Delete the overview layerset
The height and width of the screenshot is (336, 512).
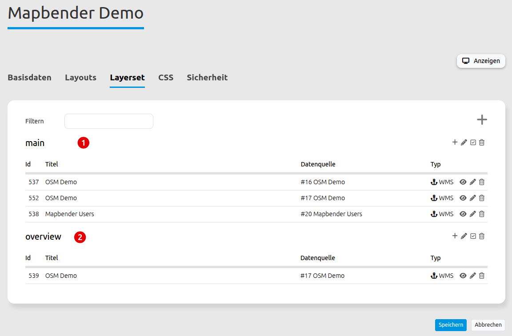(x=482, y=236)
